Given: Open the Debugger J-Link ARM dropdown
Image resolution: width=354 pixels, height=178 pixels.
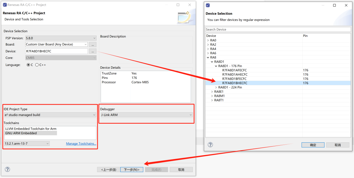Looking at the screenshot, I should 147,115.
